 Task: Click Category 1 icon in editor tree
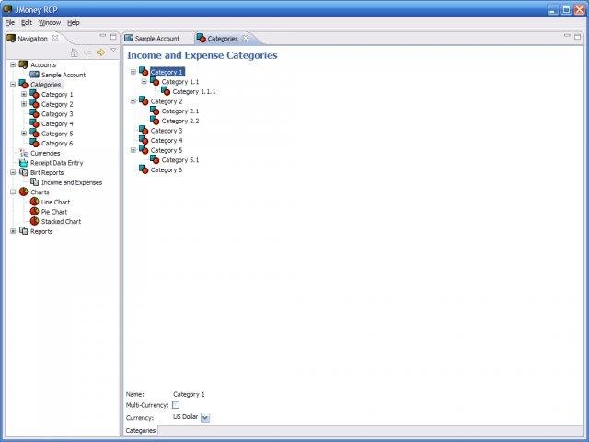144,72
